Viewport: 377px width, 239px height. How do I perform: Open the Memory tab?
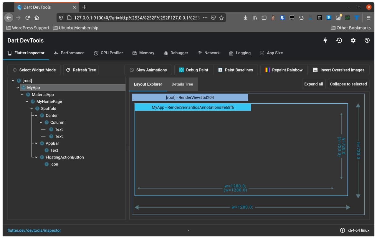point(143,53)
